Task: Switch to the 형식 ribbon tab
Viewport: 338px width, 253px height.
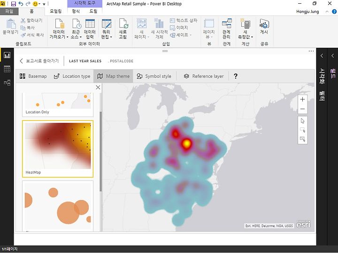Action: click(76, 11)
